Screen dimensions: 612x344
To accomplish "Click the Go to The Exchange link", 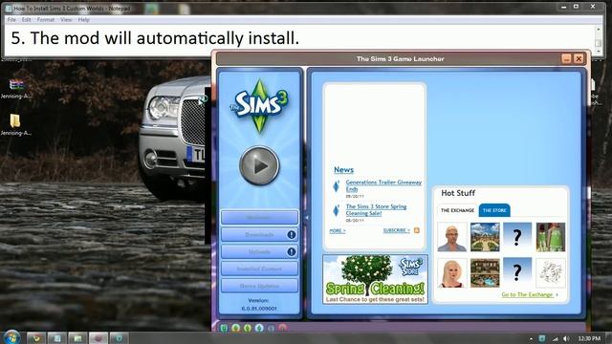I will tap(530, 294).
